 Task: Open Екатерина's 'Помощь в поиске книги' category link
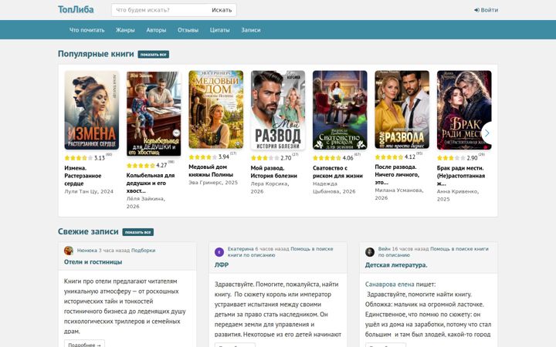click(x=280, y=251)
